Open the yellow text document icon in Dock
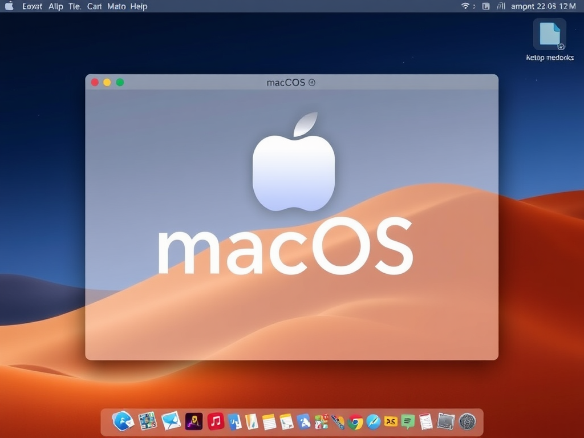The width and height of the screenshot is (584, 438). (x=286, y=422)
